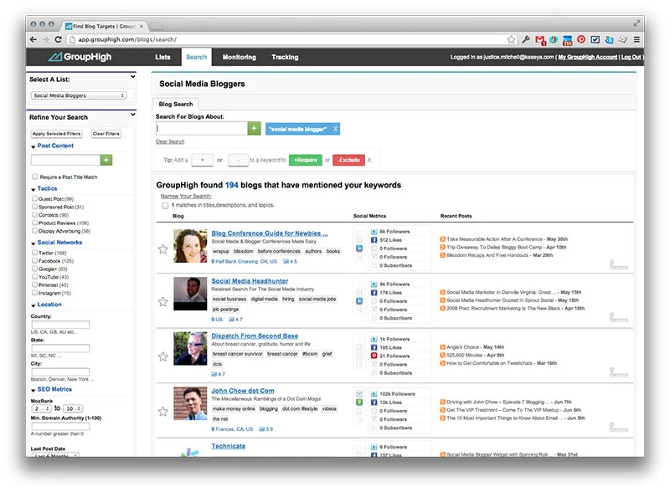The image size is (670, 492).
Task: Click the Log Out link
Action: [x=631, y=57]
